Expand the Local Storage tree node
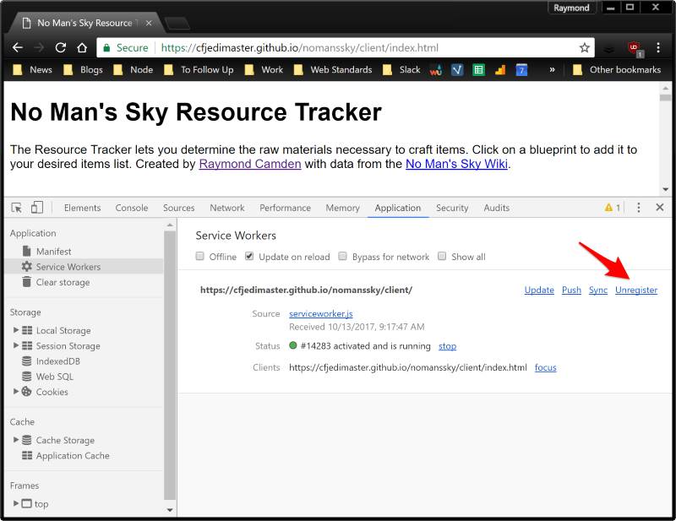The width and height of the screenshot is (676, 521). [x=16, y=330]
